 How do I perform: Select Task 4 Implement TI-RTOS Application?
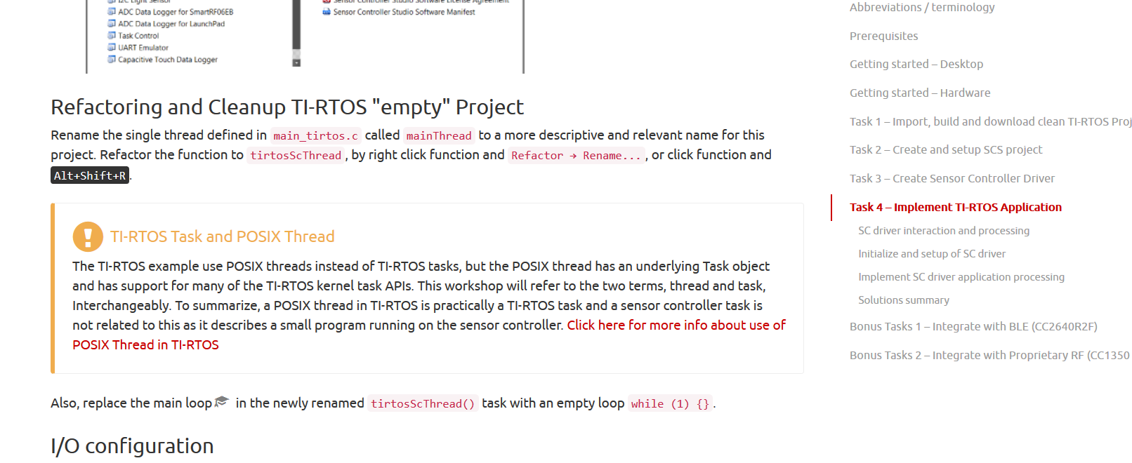tap(956, 207)
